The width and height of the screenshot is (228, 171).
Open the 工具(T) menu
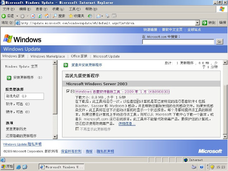click(75, 9)
